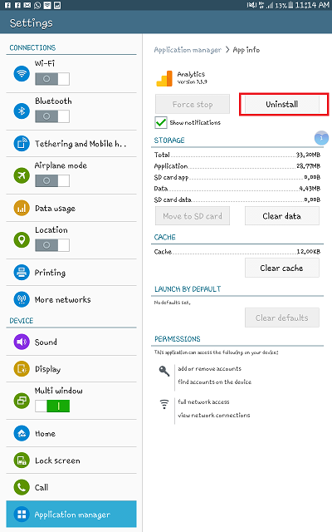Open Printing via its printer icon
The width and height of the screenshot is (332, 532).
22,272
